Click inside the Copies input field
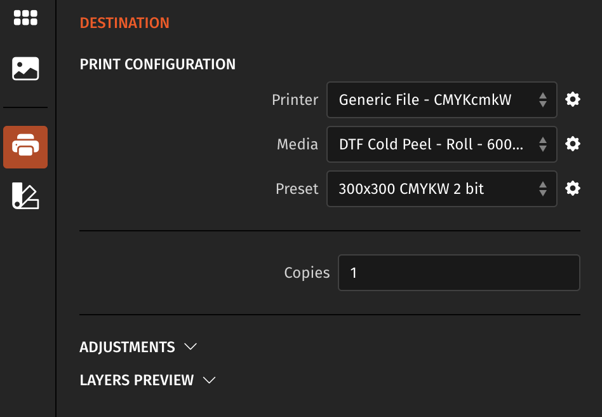 tap(458, 272)
